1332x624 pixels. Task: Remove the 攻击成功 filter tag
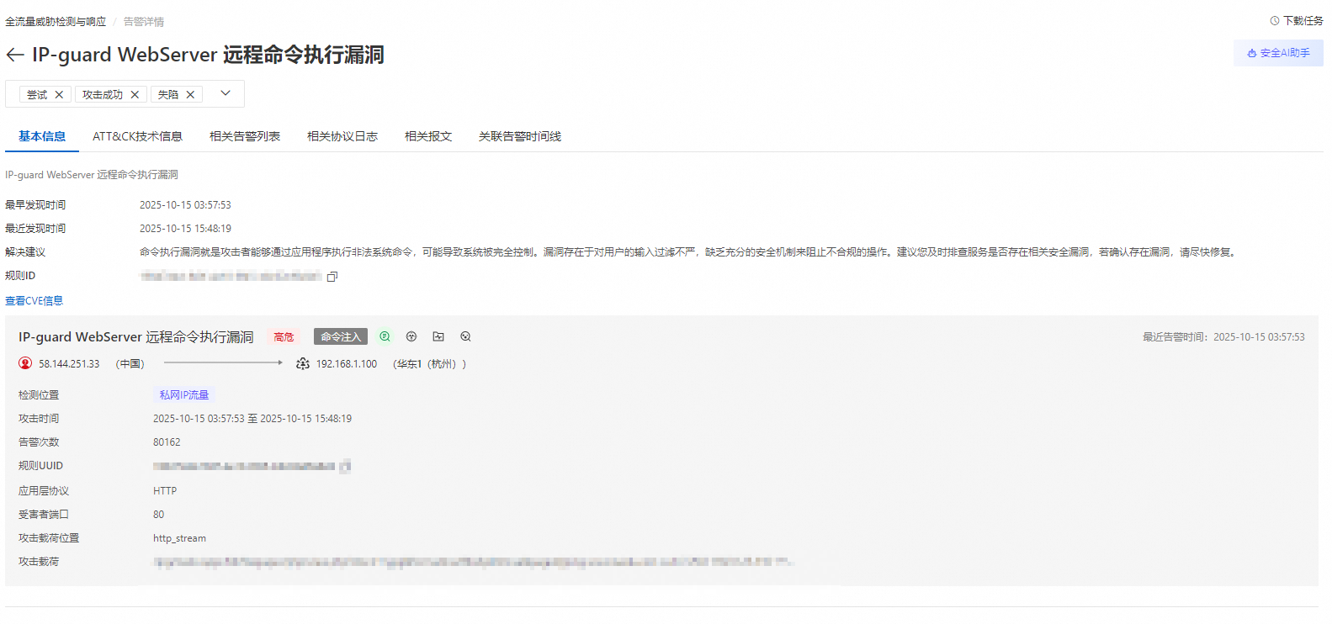pyautogui.click(x=135, y=95)
